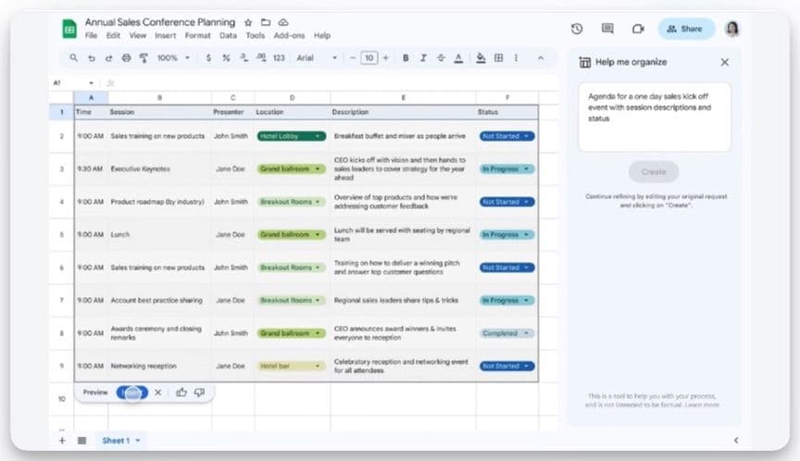Give thumbs up feedback on preview
The height and width of the screenshot is (461, 800).
tap(181, 392)
